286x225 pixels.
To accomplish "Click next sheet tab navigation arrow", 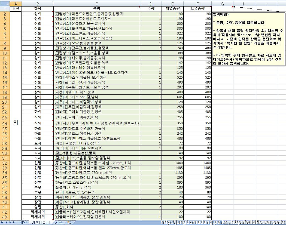I will coord(10,223).
